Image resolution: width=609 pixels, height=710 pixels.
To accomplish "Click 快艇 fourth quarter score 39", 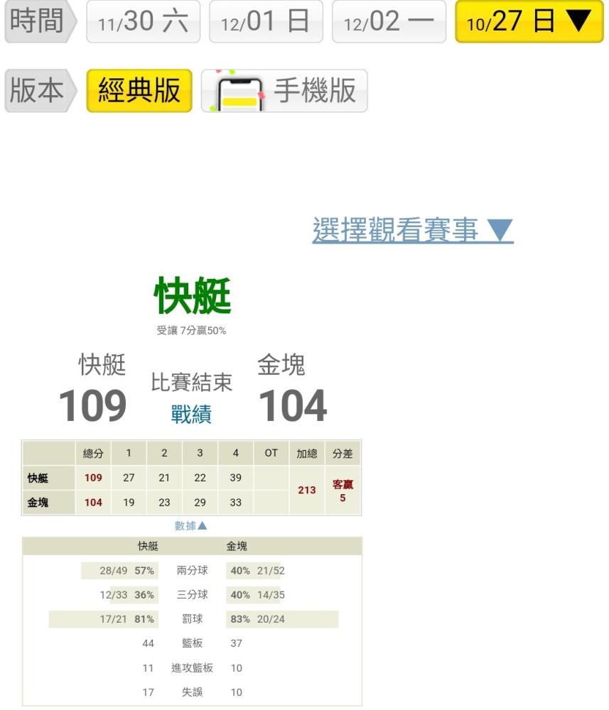I will [236, 478].
